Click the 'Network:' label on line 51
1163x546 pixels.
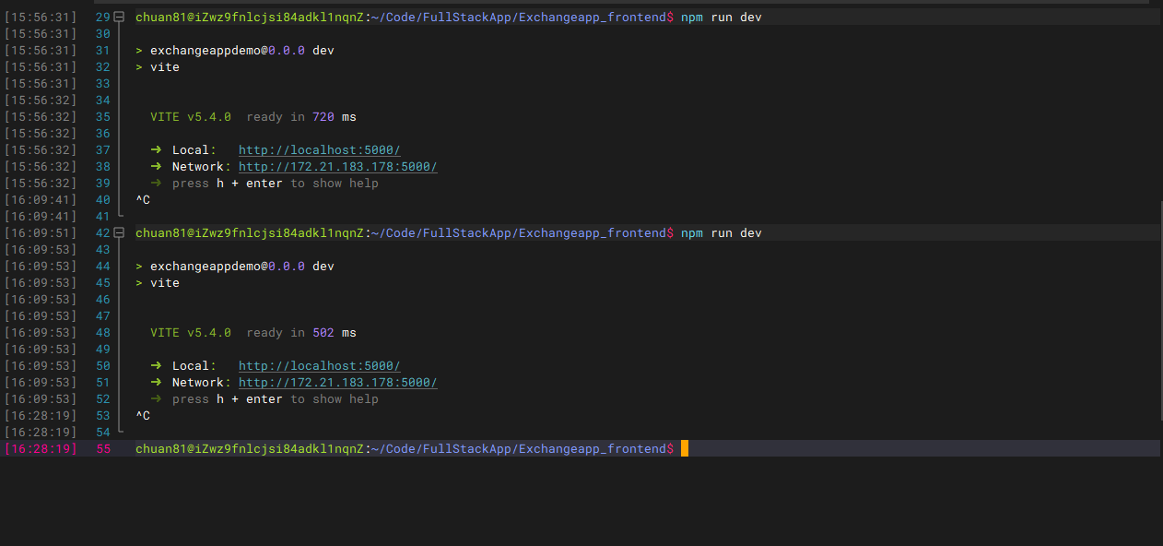[x=202, y=383]
